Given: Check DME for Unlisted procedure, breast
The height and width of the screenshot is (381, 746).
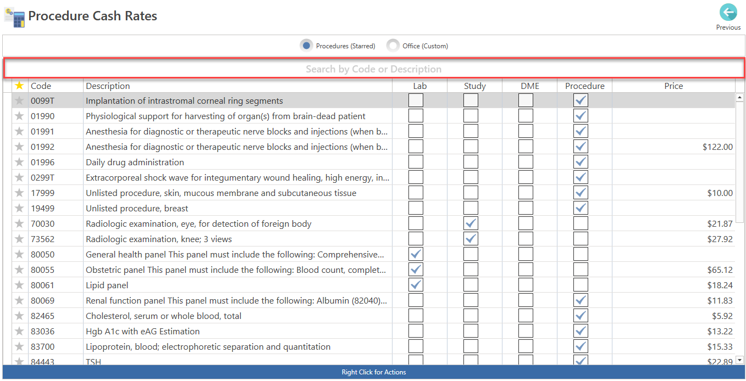Looking at the screenshot, I should click(526, 208).
